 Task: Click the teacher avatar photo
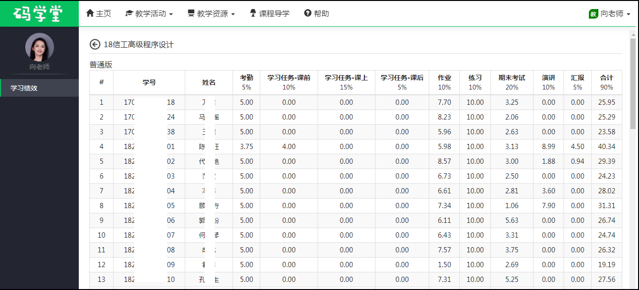[40, 47]
